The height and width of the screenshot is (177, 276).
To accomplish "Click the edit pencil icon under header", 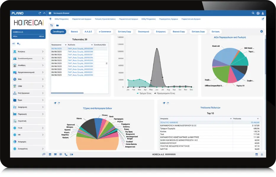I will [x=263, y=19].
